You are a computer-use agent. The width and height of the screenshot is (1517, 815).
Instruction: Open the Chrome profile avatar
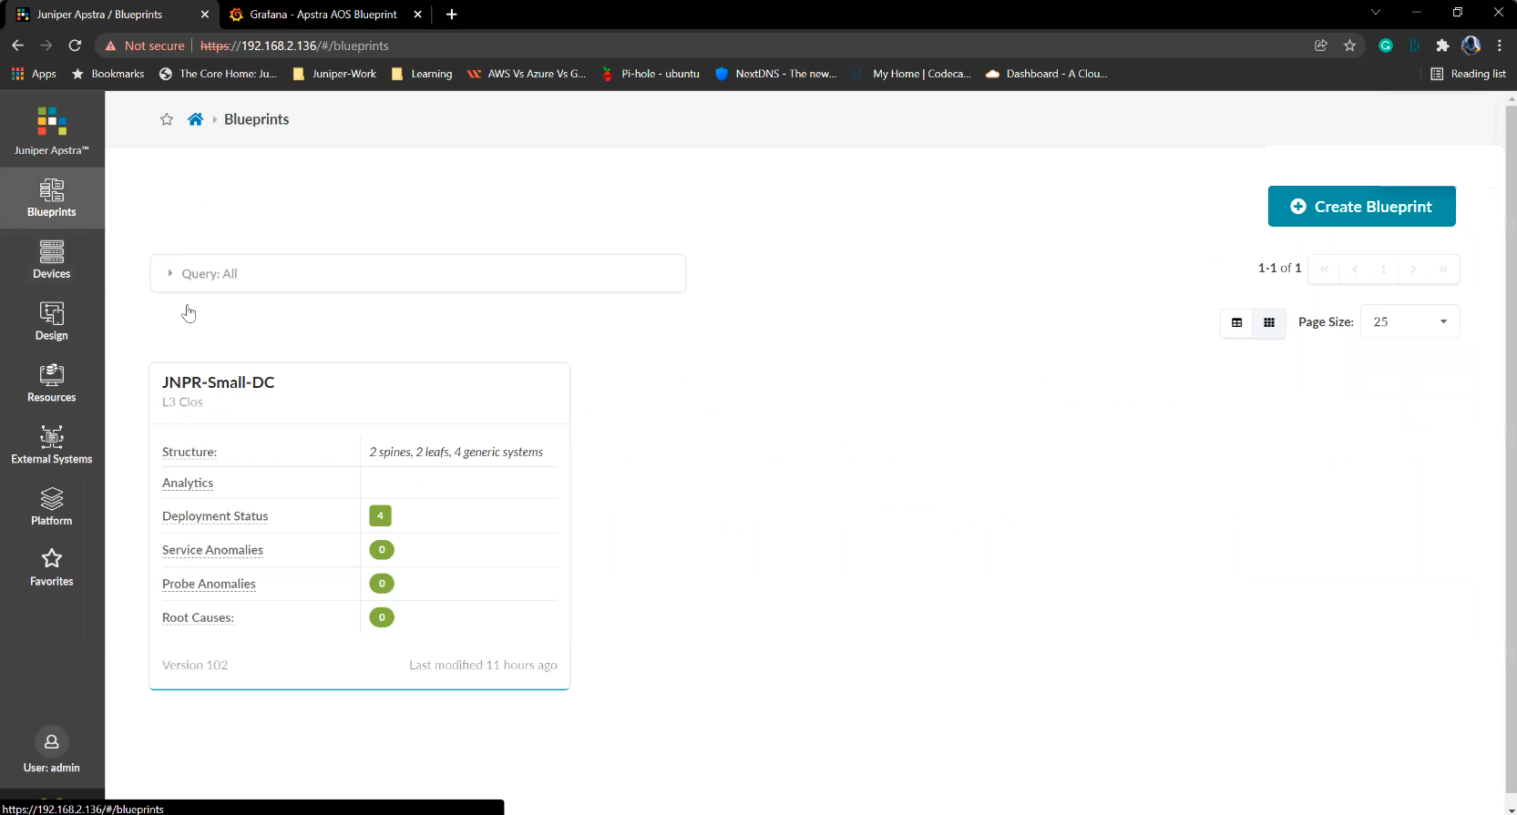pyautogui.click(x=1471, y=46)
